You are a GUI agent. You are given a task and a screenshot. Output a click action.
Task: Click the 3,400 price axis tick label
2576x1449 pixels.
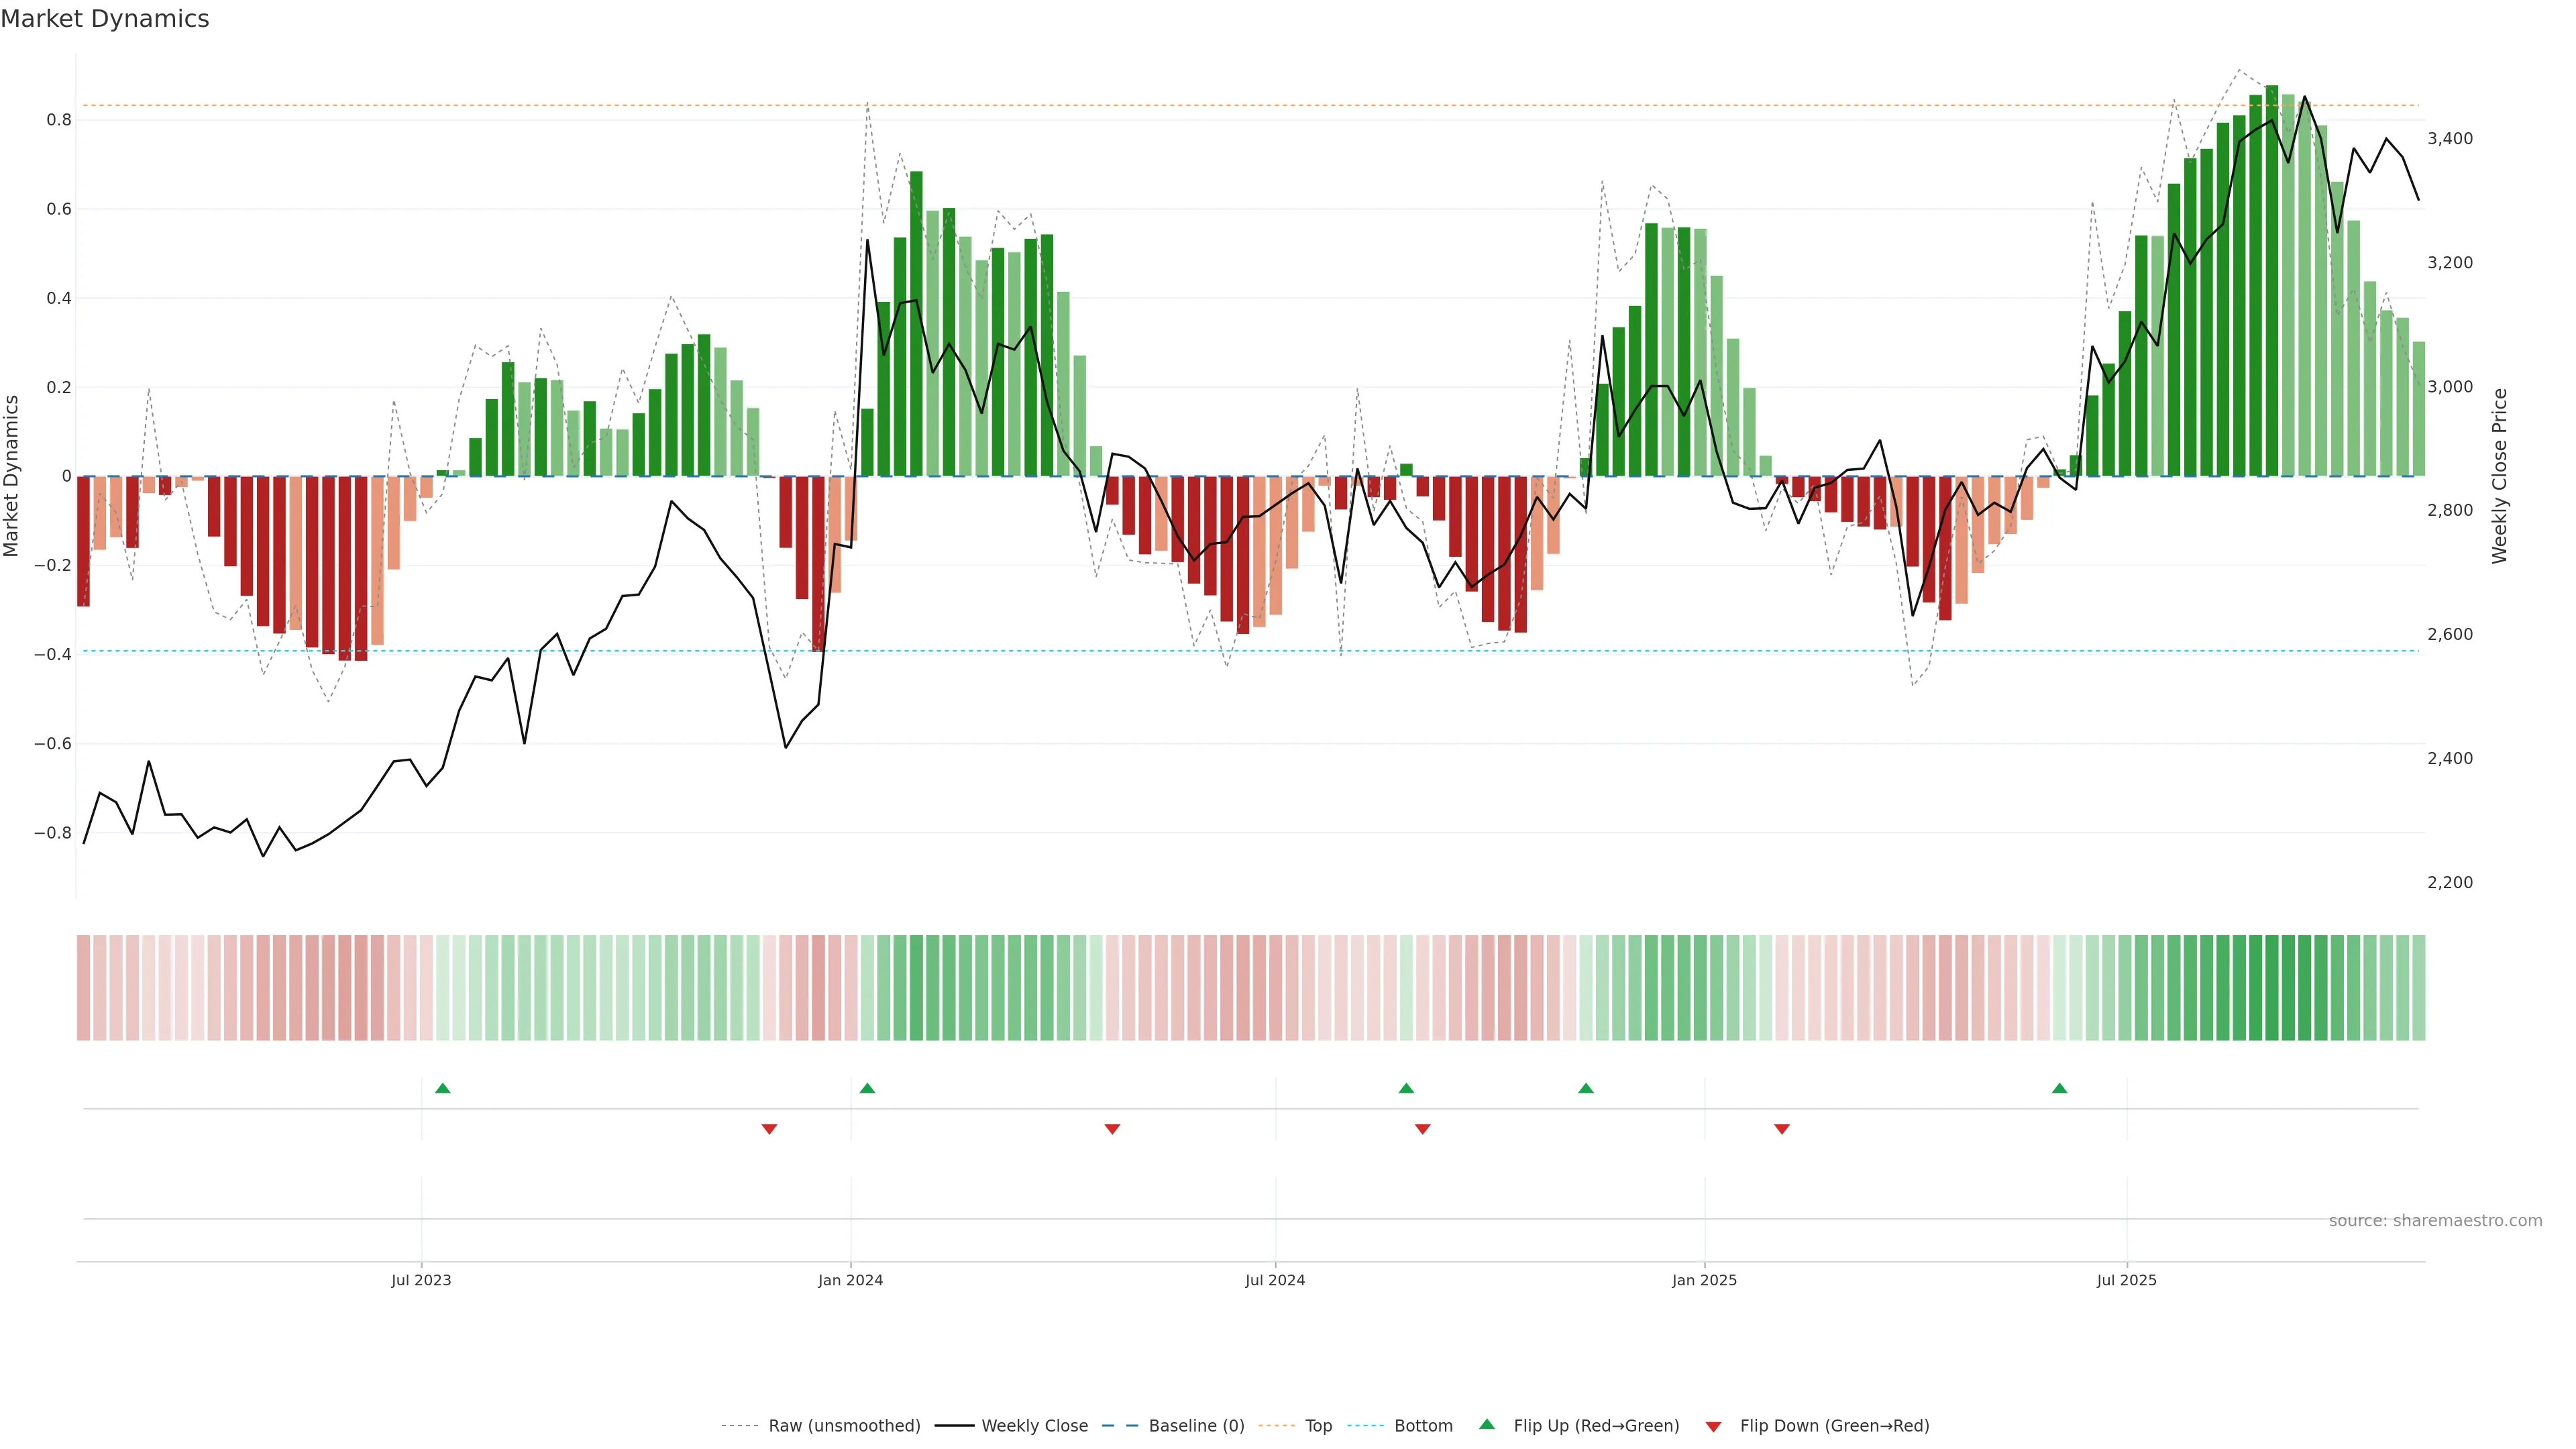click(2450, 139)
